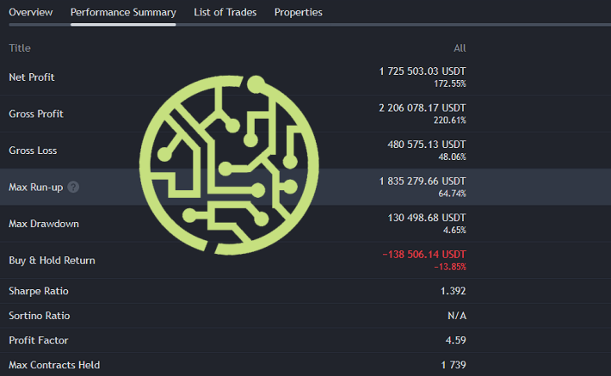Select the Max Run-up row label
611x376 pixels.
pyautogui.click(x=36, y=187)
